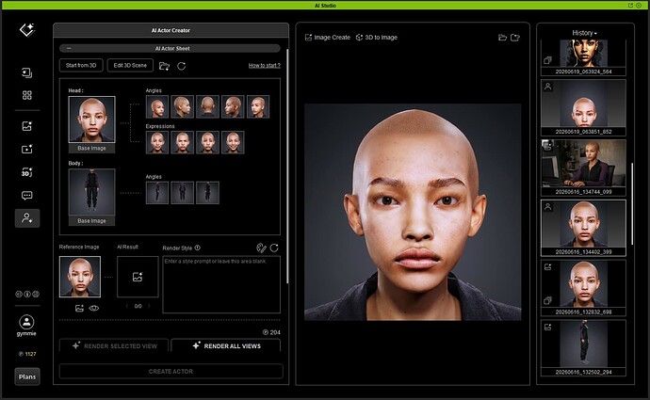Viewport: 650px width, 400px height.
Task: Open the gymmie account profile
Action: click(26, 325)
